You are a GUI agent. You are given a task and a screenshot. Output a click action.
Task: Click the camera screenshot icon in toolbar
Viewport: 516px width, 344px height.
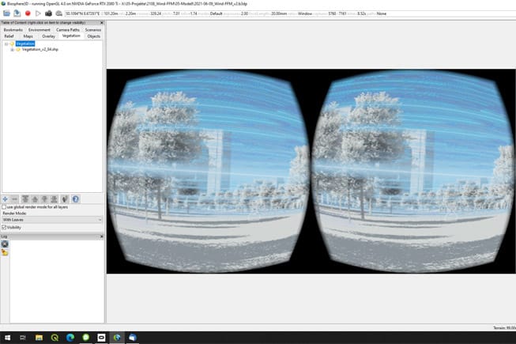tap(48, 13)
